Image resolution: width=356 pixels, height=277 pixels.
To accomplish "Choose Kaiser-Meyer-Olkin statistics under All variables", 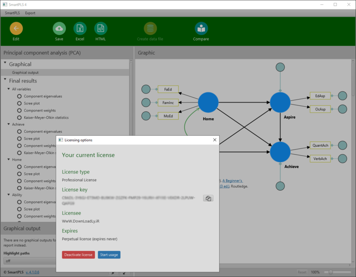I will click(x=46, y=118).
